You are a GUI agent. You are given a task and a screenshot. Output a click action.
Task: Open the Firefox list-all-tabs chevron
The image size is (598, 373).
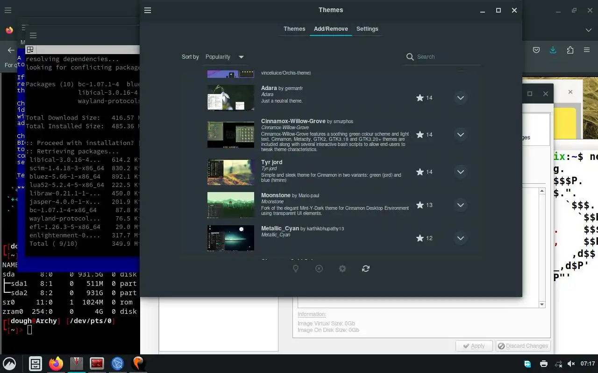pyautogui.click(x=589, y=30)
